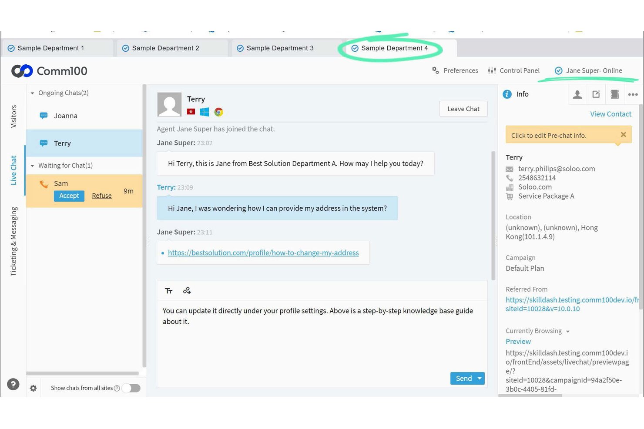This screenshot has width=644, height=429.
Task: Click Default Plan campaign text
Action: click(x=525, y=268)
